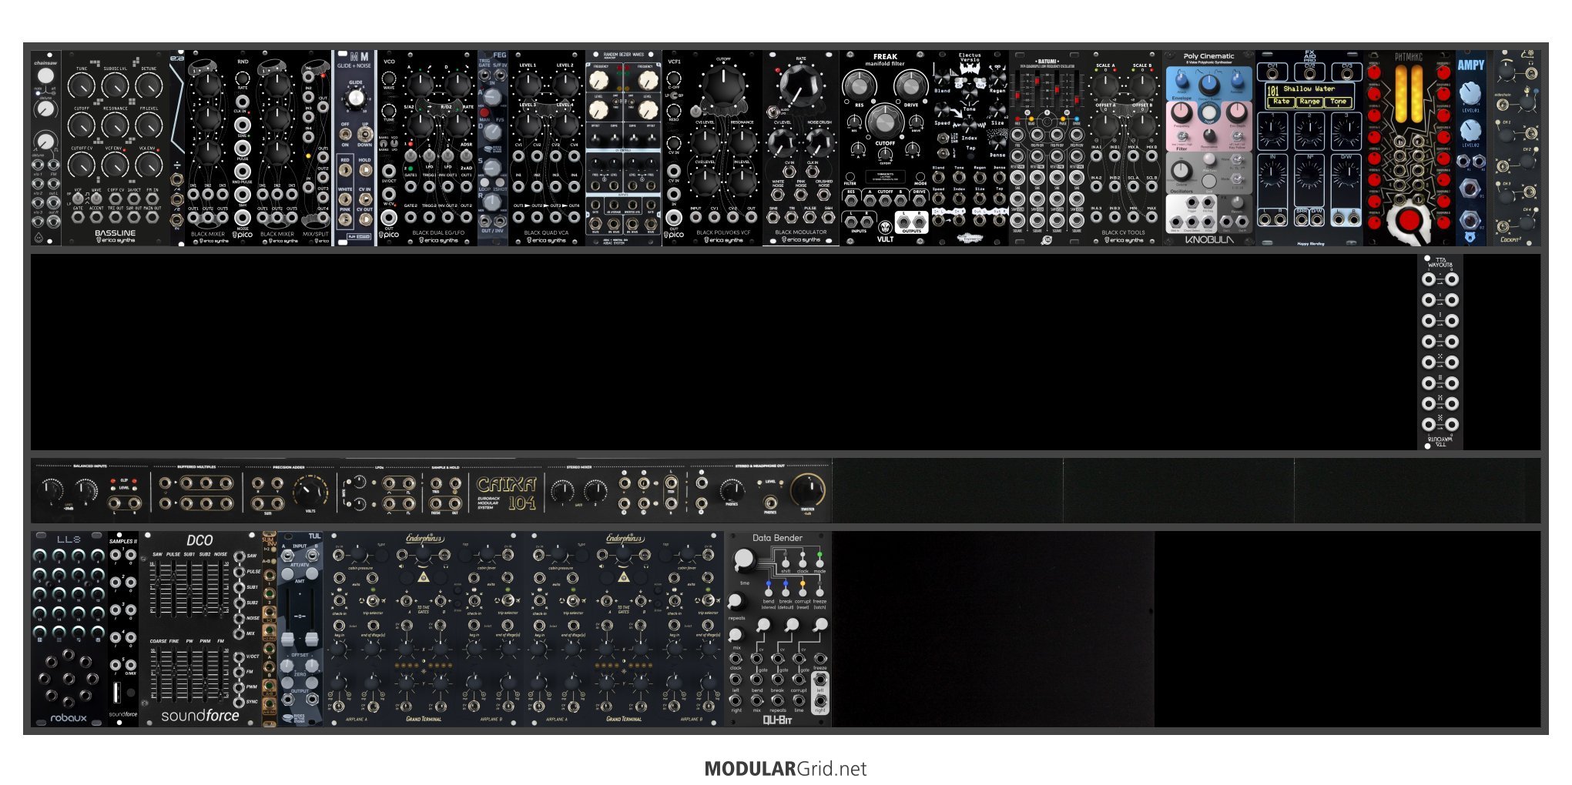Screen dimensions: 1572x785
Task: Push the Freak FILTER button
Action: pyautogui.click(x=850, y=175)
